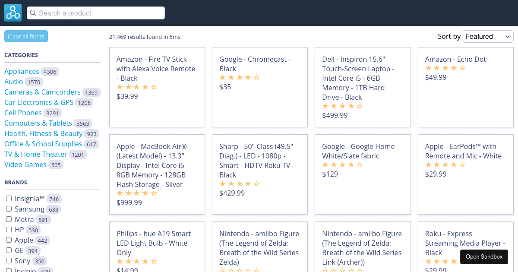
Task: Open the Cell Phones category
Action: coord(23,113)
